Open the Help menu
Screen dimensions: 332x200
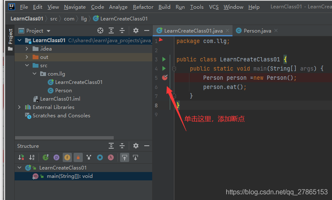tap(254, 7)
